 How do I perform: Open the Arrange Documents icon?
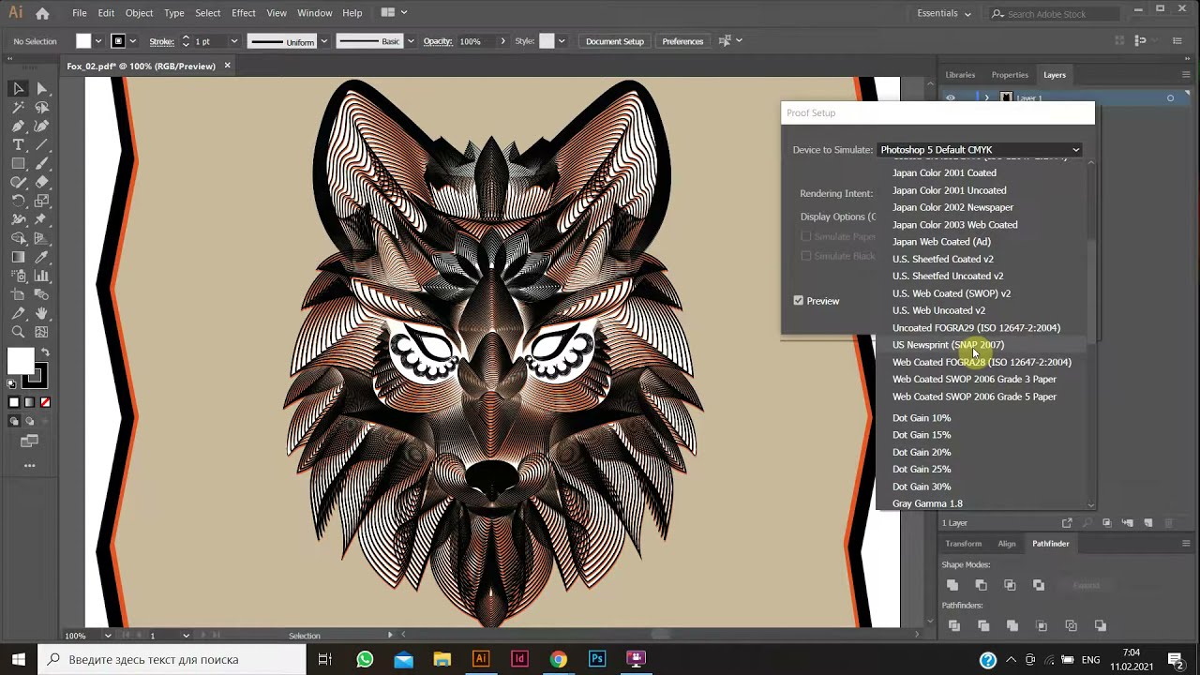(395, 13)
